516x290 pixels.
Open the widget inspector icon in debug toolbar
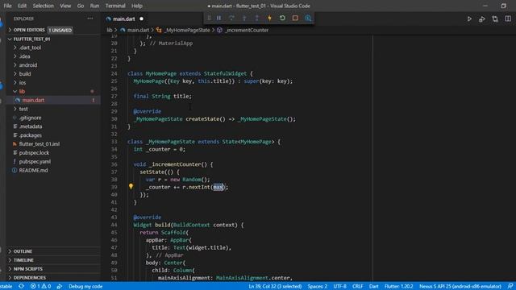pyautogui.click(x=308, y=18)
